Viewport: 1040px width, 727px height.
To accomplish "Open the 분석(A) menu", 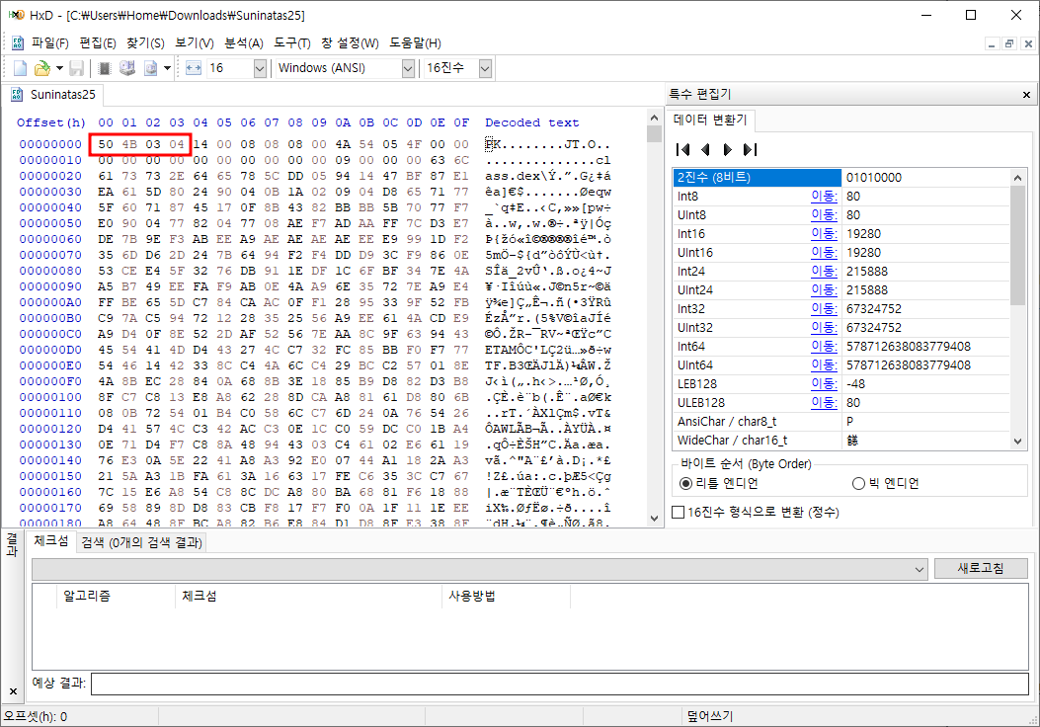I will coord(243,43).
